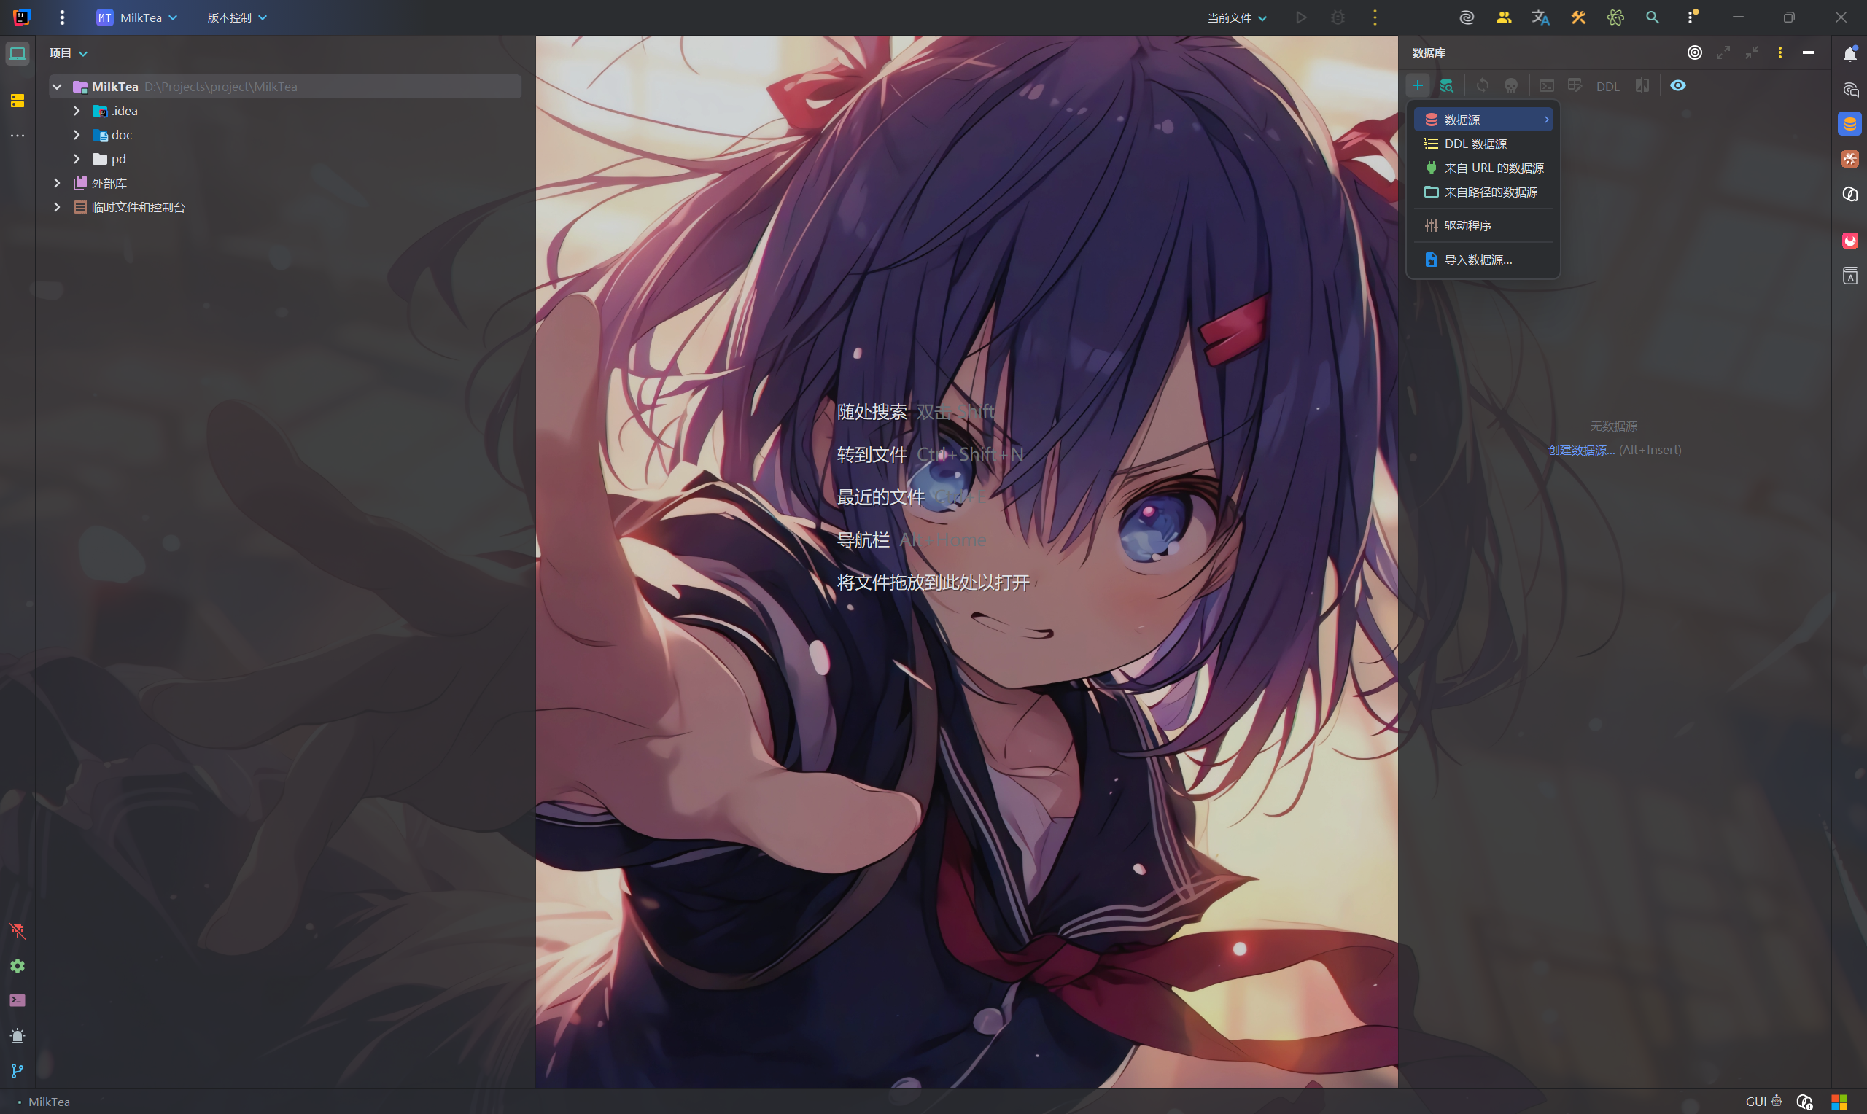This screenshot has height=1114, width=1867.
Task: Expand the 临时文件和控制台 node
Action: click(57, 207)
